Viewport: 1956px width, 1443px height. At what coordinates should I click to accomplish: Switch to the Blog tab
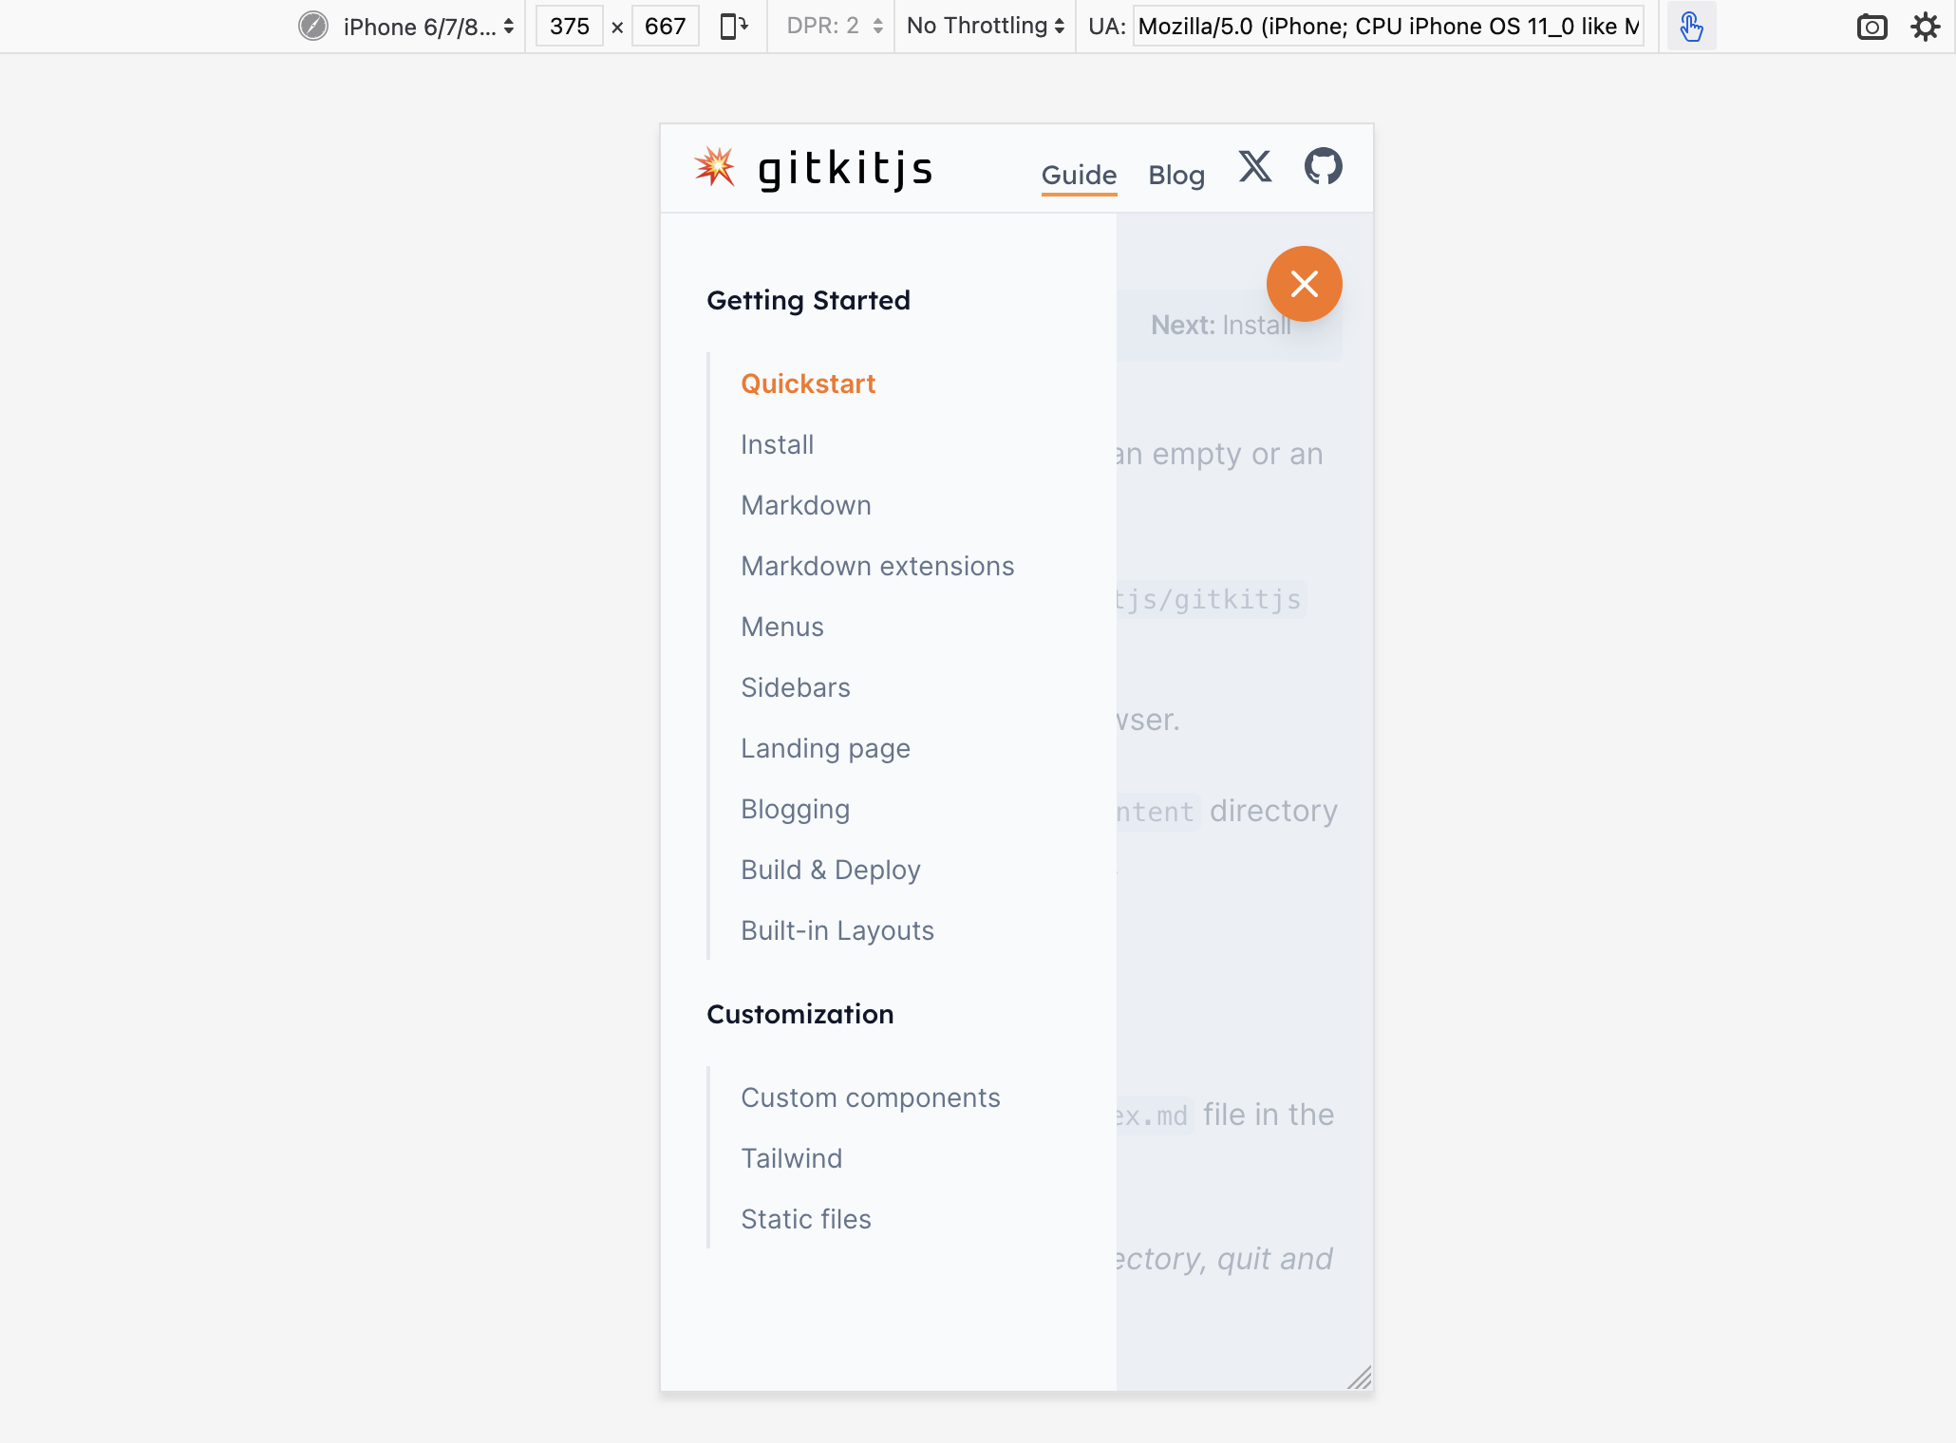coord(1176,176)
